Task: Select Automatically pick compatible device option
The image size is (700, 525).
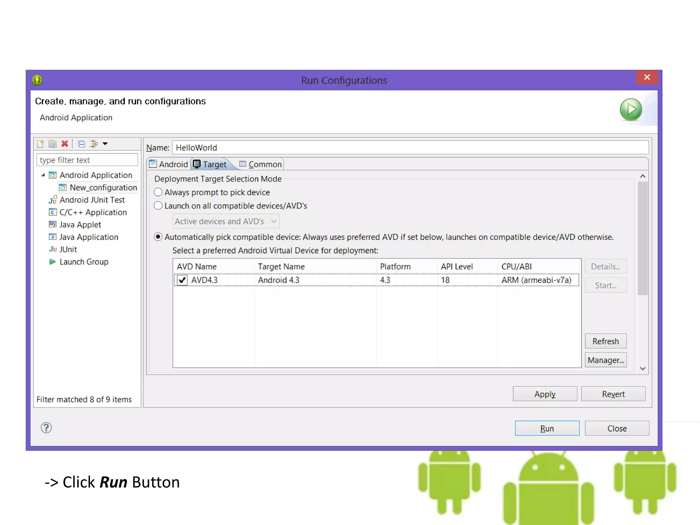Action: (158, 237)
